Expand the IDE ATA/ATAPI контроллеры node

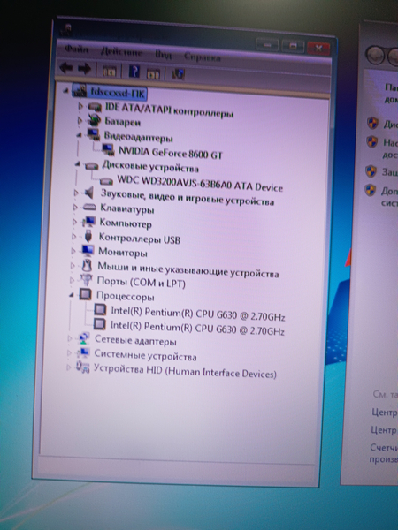[80, 106]
